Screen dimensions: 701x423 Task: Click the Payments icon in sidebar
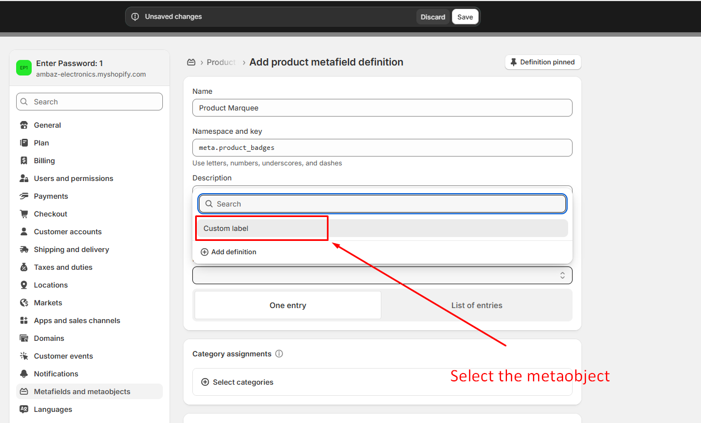tap(24, 196)
